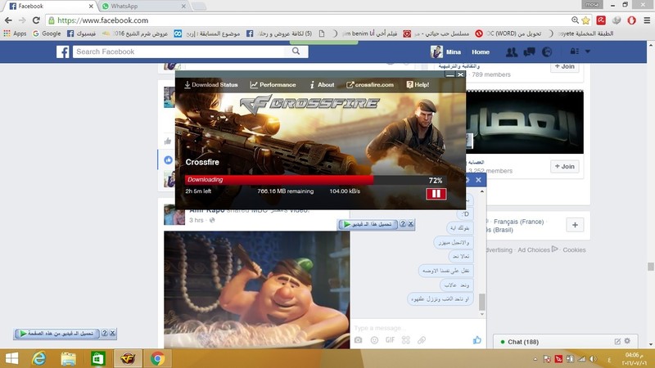Switch to the WhatsApp browser tab

(124, 6)
